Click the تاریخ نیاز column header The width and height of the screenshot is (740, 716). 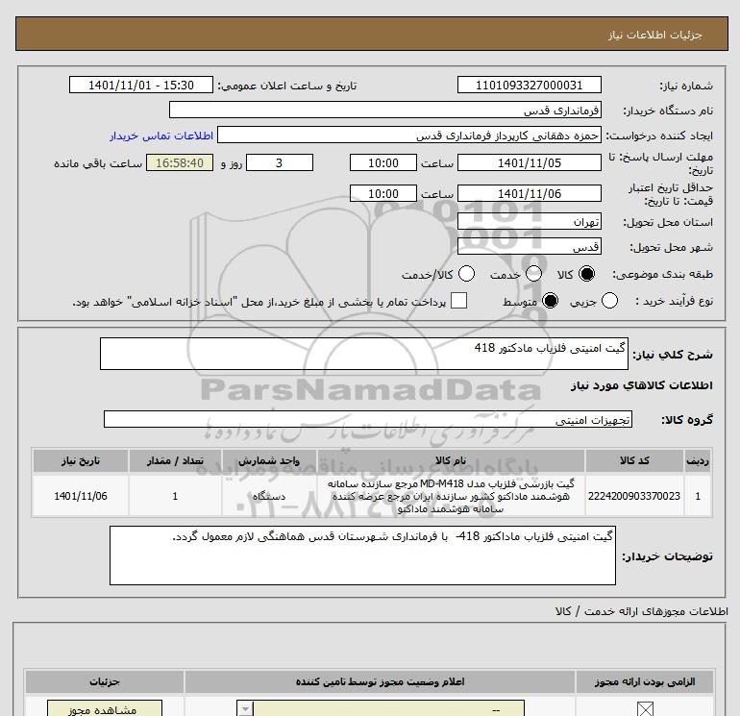pos(81,460)
